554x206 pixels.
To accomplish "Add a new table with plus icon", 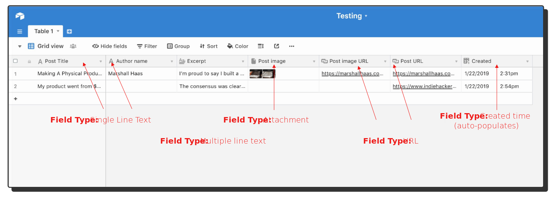I will (x=69, y=32).
